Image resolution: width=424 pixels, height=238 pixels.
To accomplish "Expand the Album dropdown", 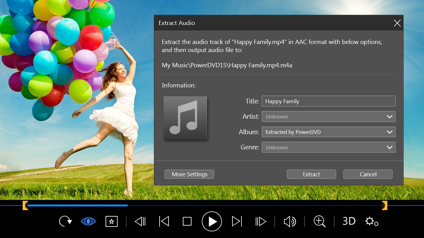I will tap(390, 132).
